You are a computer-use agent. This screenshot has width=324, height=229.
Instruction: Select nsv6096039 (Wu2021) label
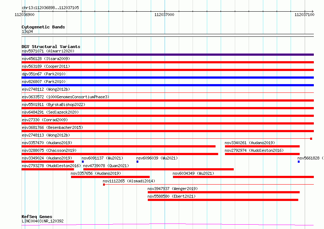(x=157, y=158)
